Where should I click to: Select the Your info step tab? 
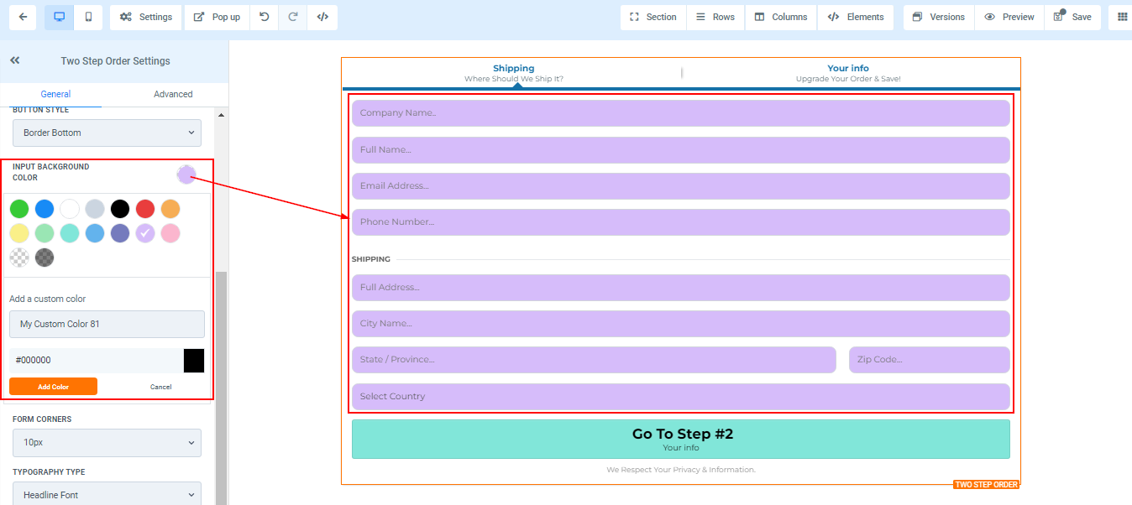(847, 73)
